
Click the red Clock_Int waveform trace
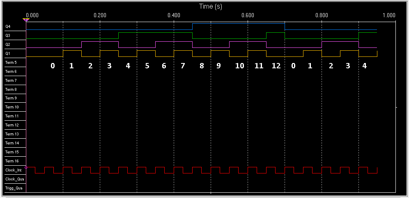coord(49,167)
